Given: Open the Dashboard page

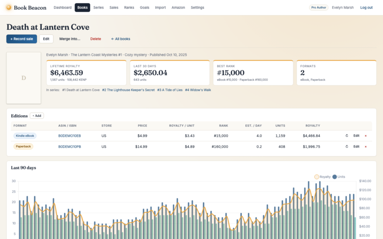Looking at the screenshot, I should (x=63, y=7).
